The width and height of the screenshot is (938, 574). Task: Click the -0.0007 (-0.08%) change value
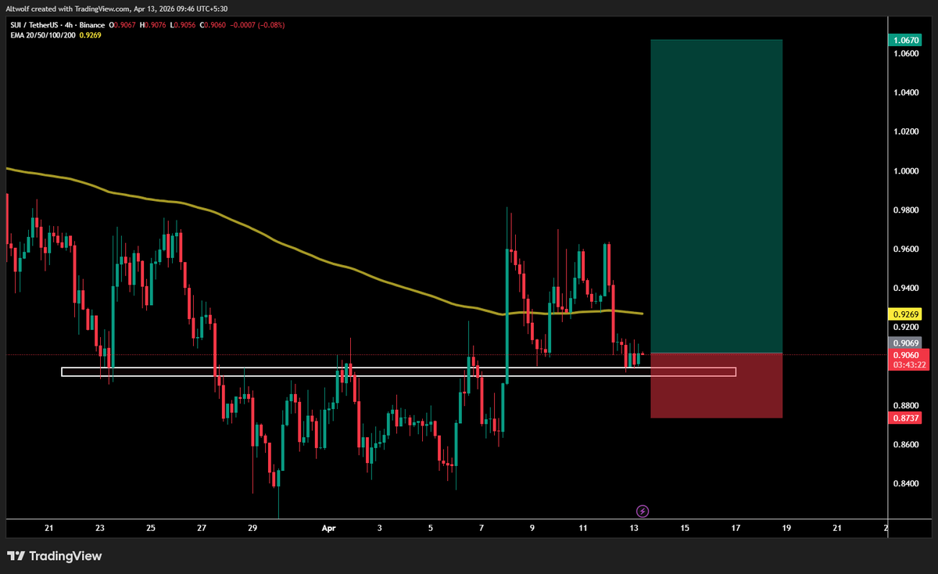coord(259,25)
